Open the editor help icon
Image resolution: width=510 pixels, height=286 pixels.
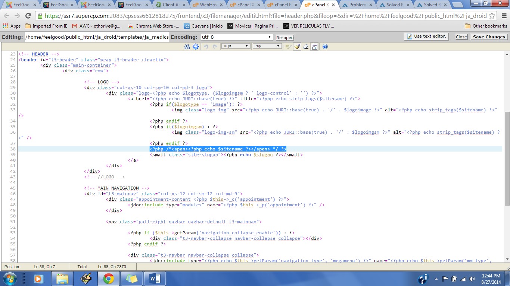325,47
